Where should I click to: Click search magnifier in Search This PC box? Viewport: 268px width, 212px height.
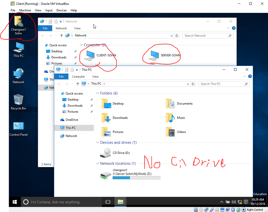point(246,84)
